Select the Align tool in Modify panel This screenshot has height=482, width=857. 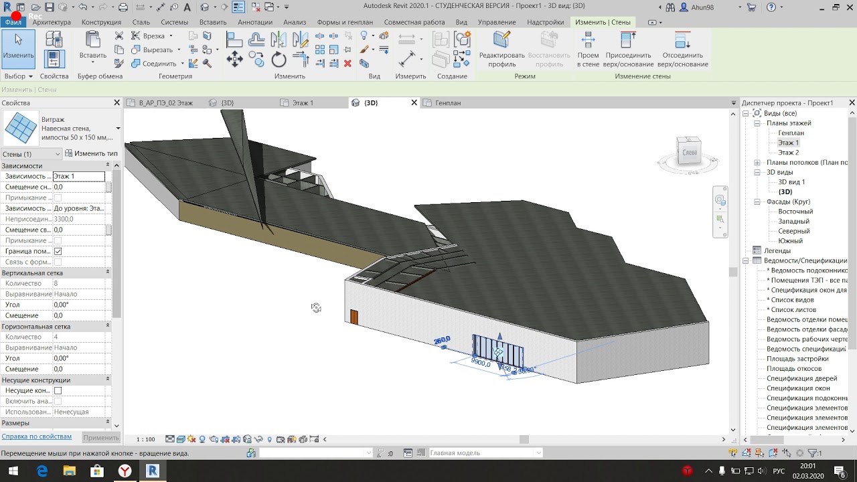[234, 41]
